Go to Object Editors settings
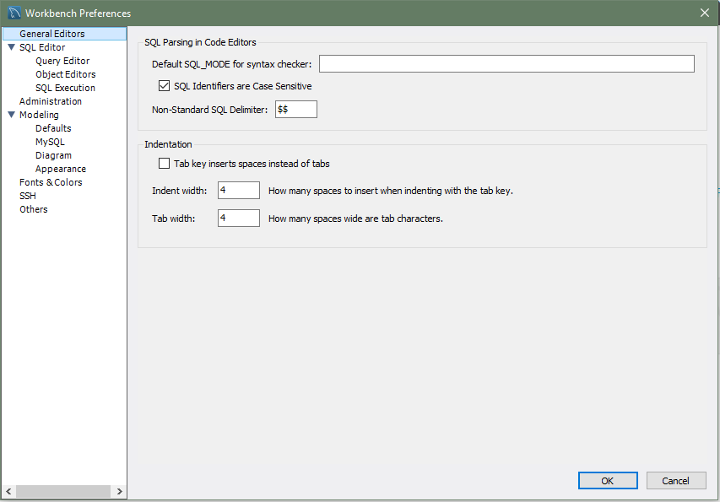 click(x=65, y=74)
